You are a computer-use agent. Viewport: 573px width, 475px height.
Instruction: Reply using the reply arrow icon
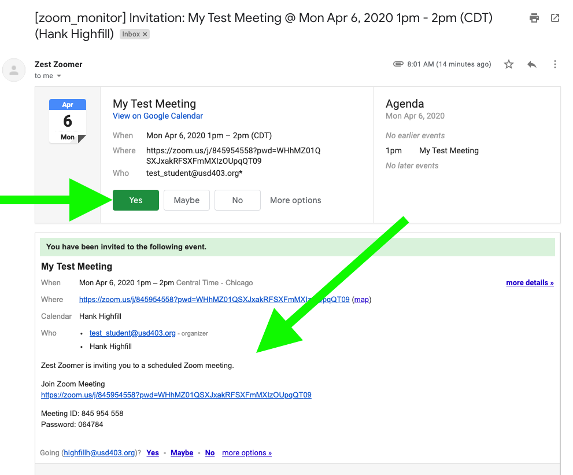click(x=532, y=64)
